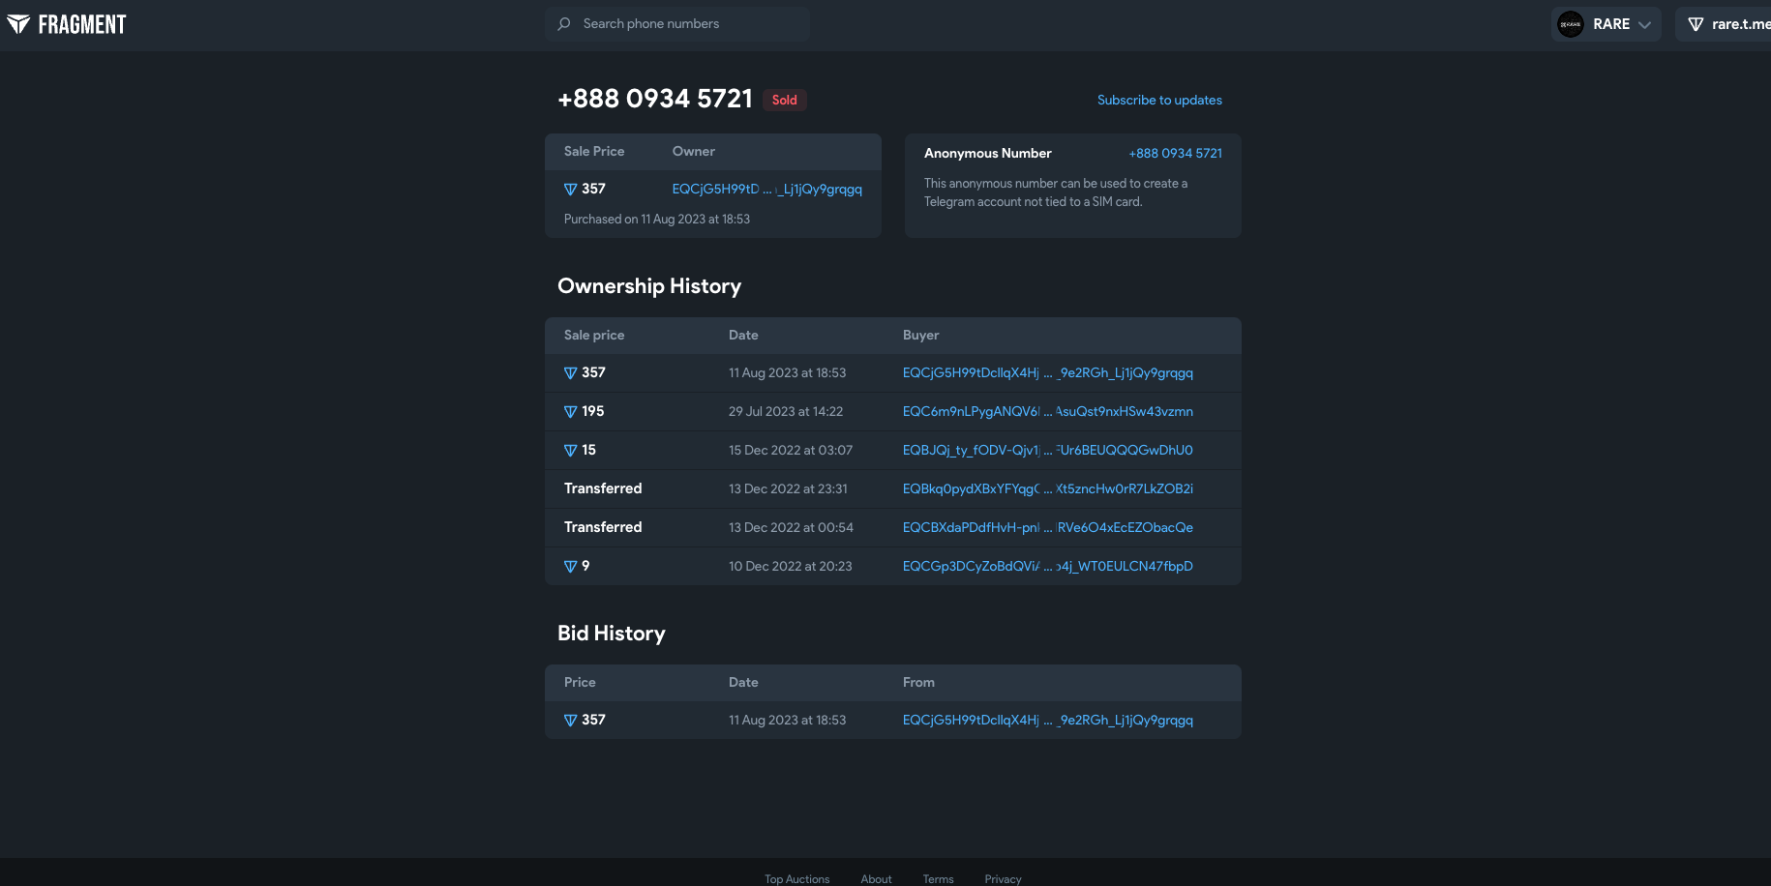
Task: Click TON icon in Bid History row
Action: pos(570,721)
